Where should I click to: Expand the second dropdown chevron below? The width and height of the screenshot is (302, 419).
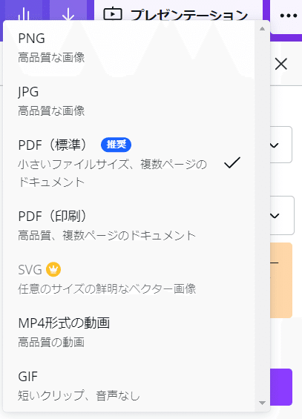pyautogui.click(x=275, y=216)
